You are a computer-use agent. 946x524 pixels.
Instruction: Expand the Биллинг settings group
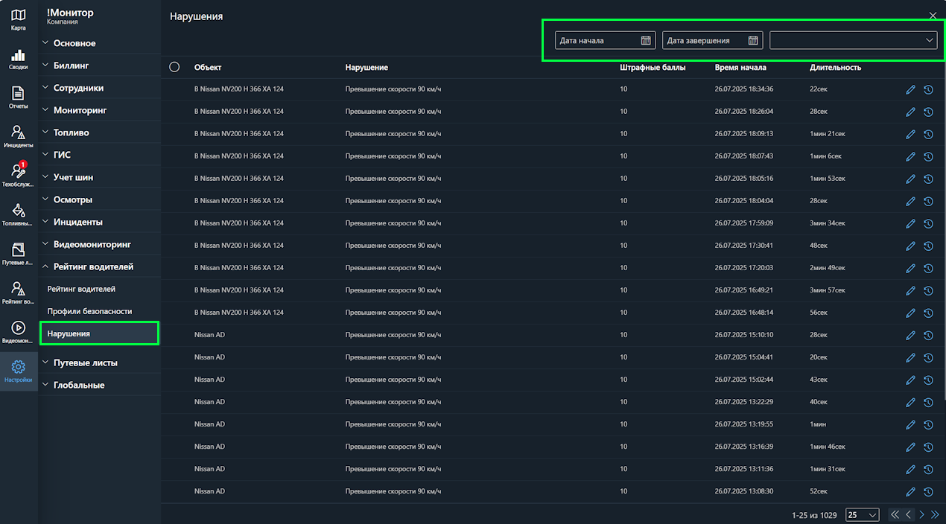[71, 65]
